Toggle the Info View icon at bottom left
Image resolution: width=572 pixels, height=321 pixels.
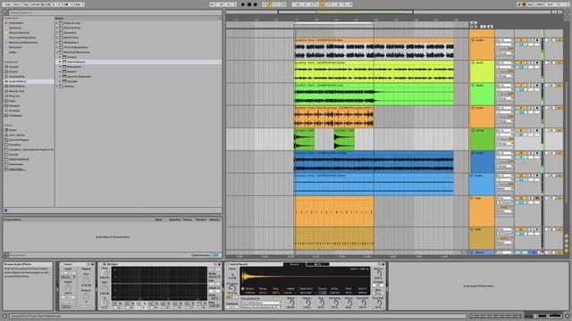(4, 317)
